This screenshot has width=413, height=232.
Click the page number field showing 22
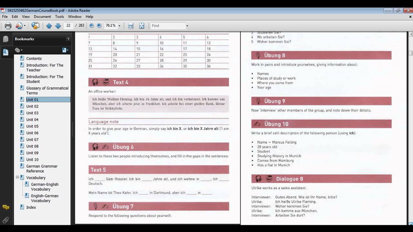tap(68, 25)
